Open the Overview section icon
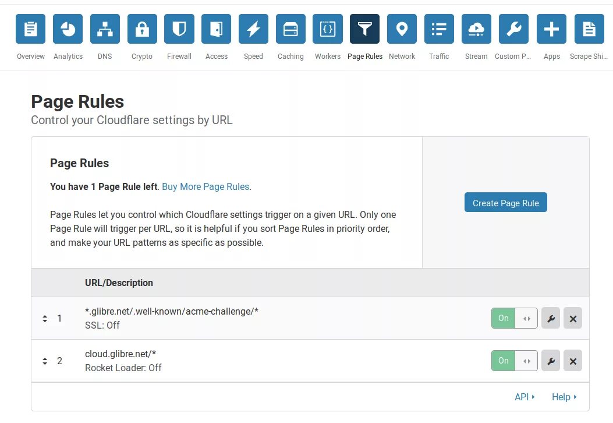The height and width of the screenshot is (423, 613). coord(30,29)
